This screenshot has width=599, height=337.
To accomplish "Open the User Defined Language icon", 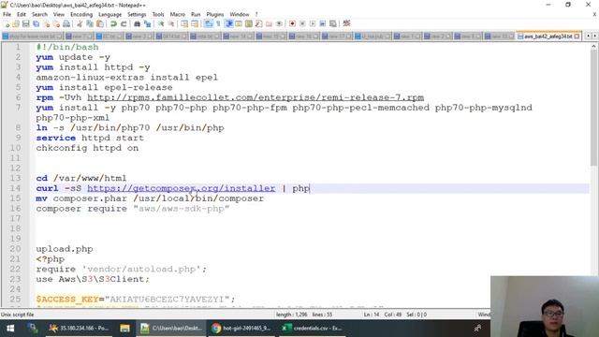I will click(x=239, y=24).
